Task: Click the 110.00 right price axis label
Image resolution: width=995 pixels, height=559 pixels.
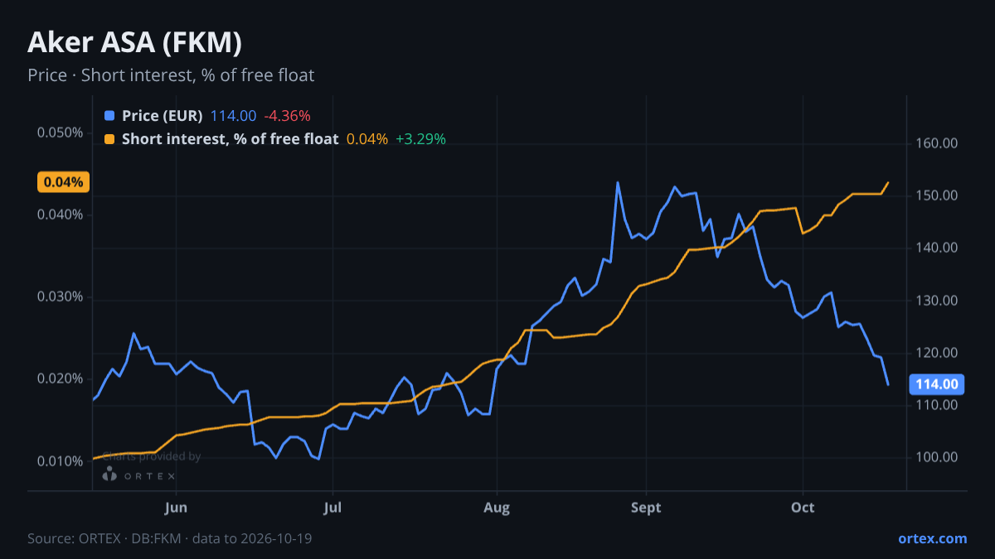Action: point(938,405)
